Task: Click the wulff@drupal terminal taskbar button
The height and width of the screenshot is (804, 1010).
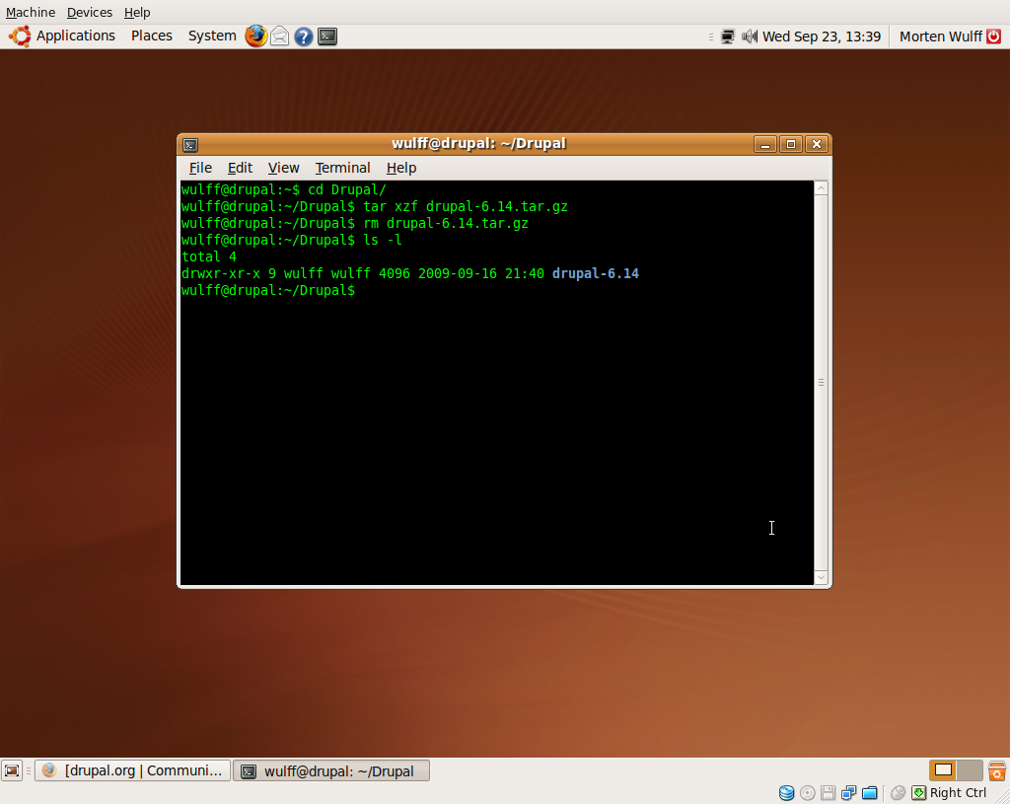Action: pyautogui.click(x=331, y=770)
